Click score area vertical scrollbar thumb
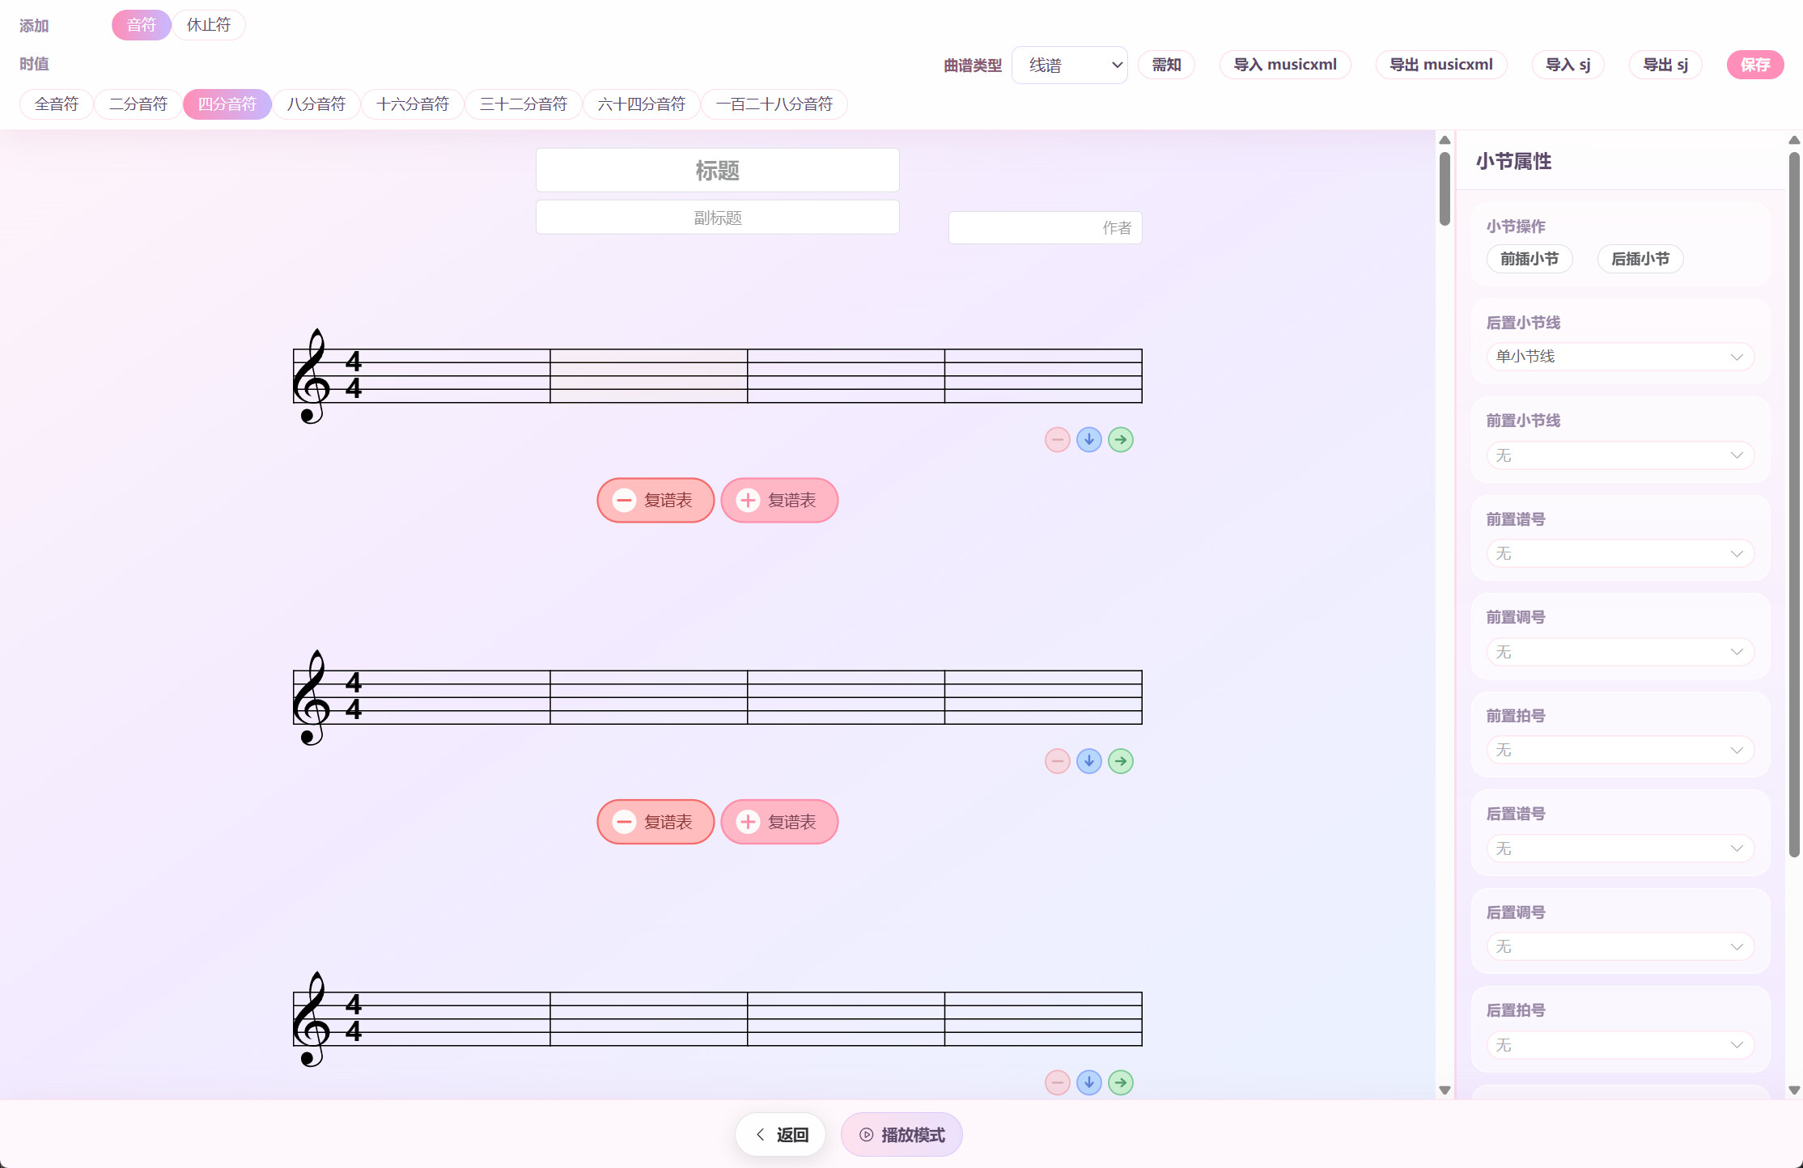The height and width of the screenshot is (1168, 1803). pos(1445,188)
